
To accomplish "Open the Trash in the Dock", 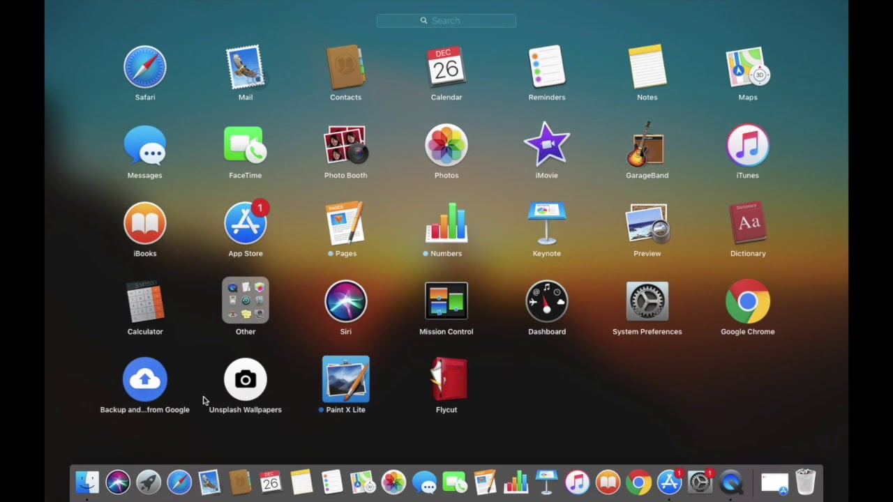I will (x=805, y=482).
